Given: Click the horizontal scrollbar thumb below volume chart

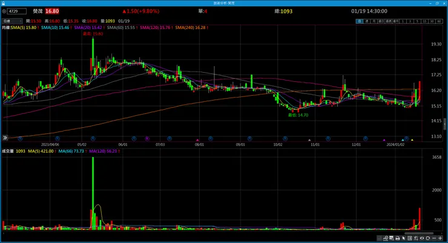Looking at the screenshot, I should coord(419,233).
